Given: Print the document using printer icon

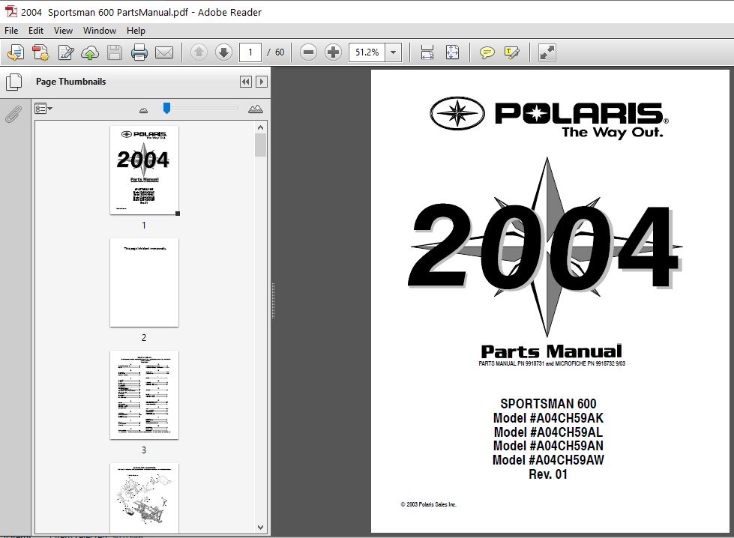Looking at the screenshot, I should tap(139, 52).
